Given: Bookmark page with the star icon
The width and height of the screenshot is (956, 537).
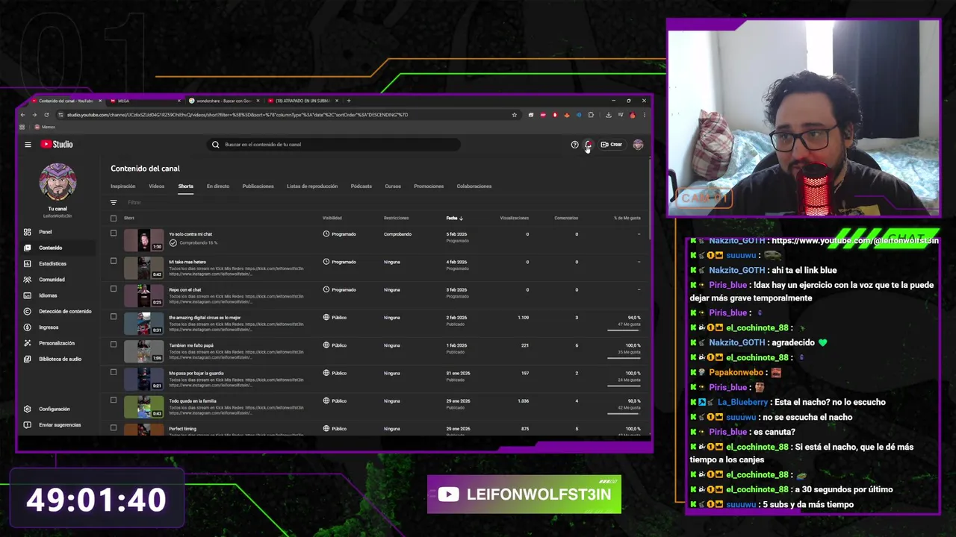Looking at the screenshot, I should pos(514,115).
